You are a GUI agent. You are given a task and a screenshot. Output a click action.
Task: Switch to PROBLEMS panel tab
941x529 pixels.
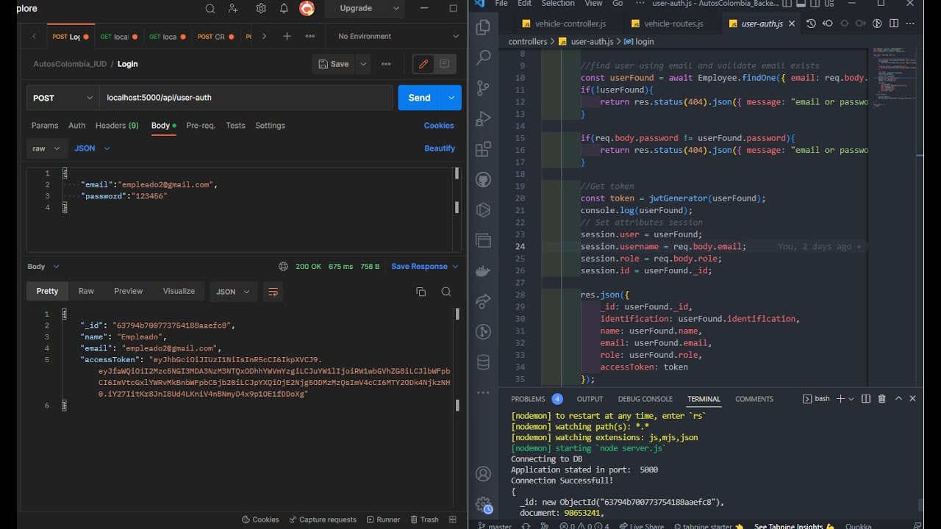click(x=528, y=399)
